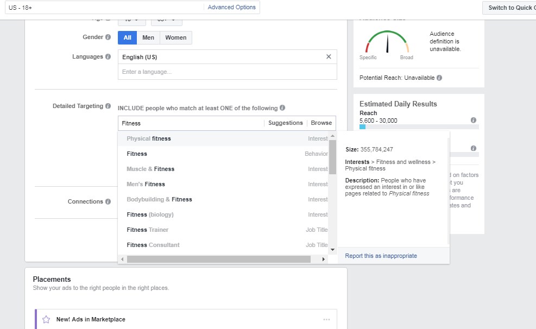Click the info icon next to Connections
This screenshot has width=536, height=329.
click(x=108, y=202)
